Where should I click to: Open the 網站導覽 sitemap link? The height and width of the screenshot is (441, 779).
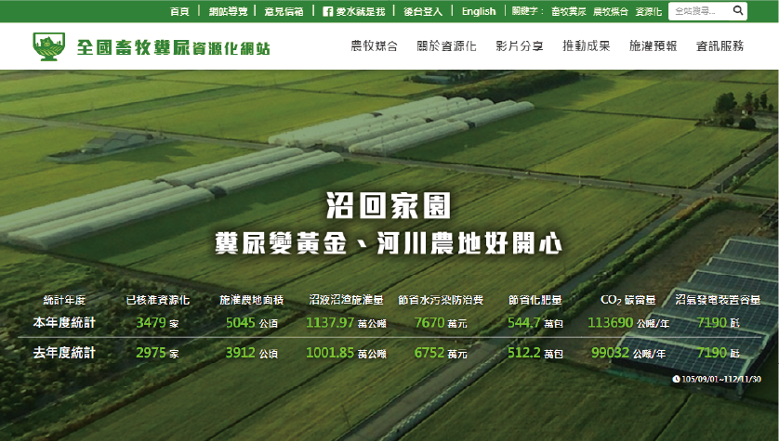click(228, 11)
